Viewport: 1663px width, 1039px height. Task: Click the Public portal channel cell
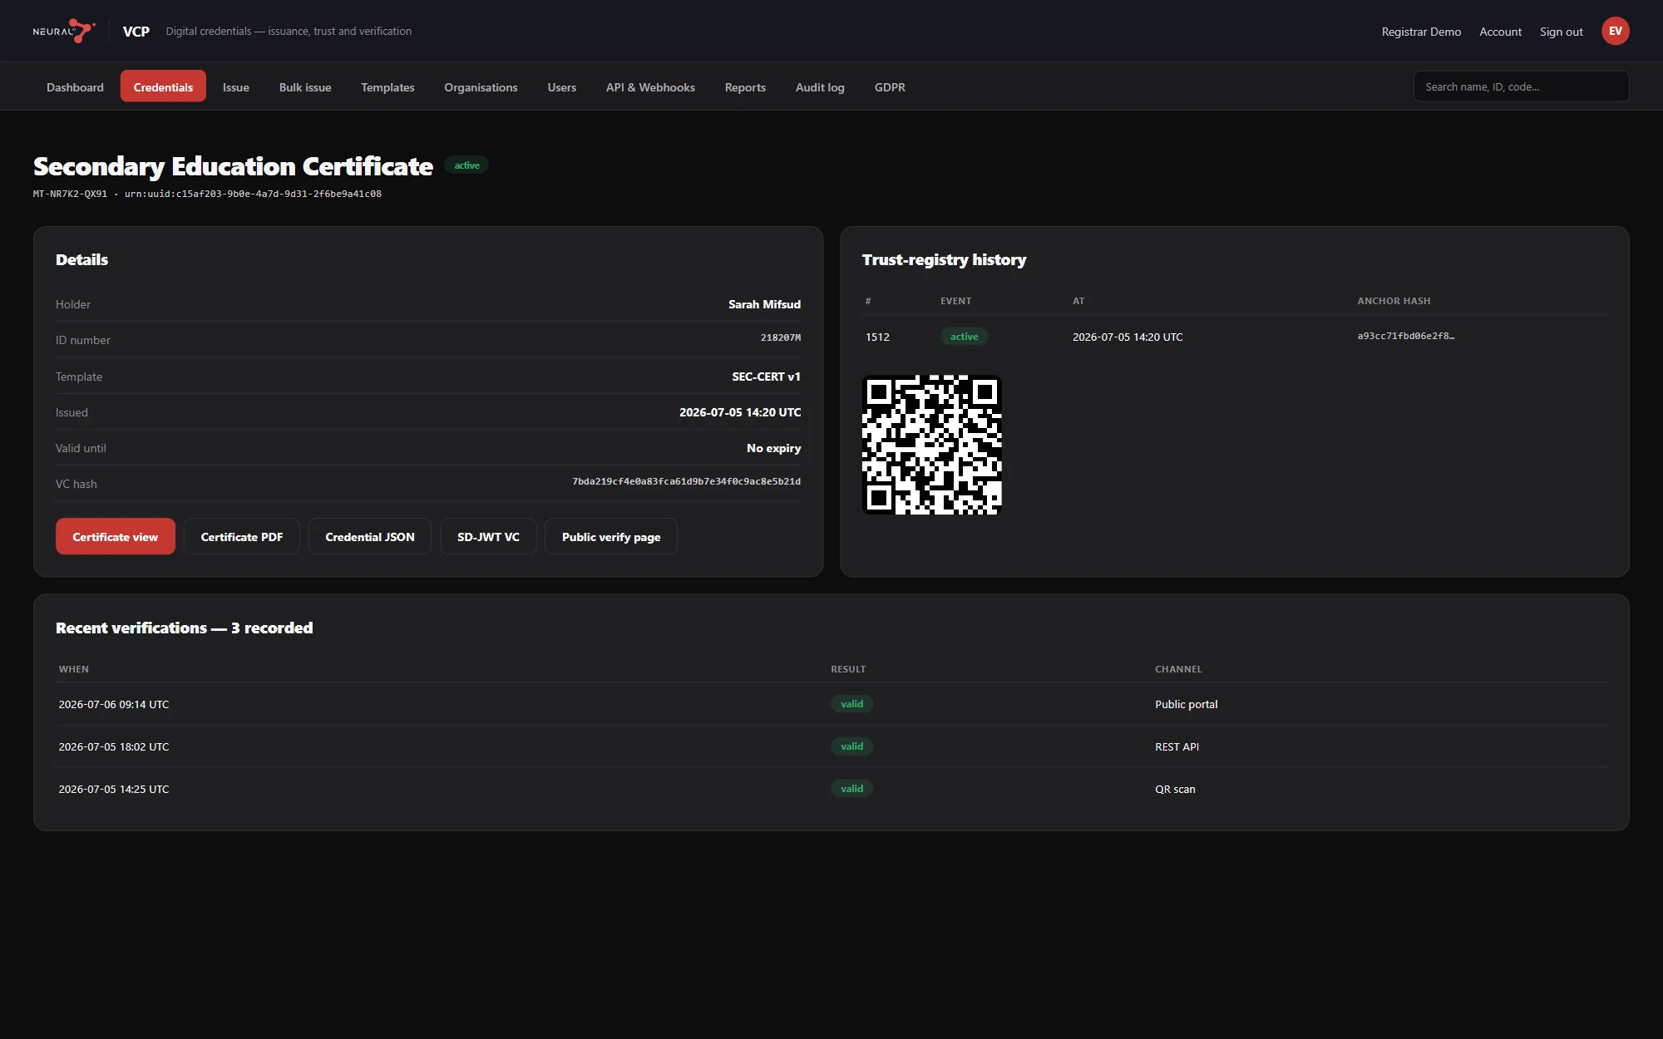(x=1186, y=704)
